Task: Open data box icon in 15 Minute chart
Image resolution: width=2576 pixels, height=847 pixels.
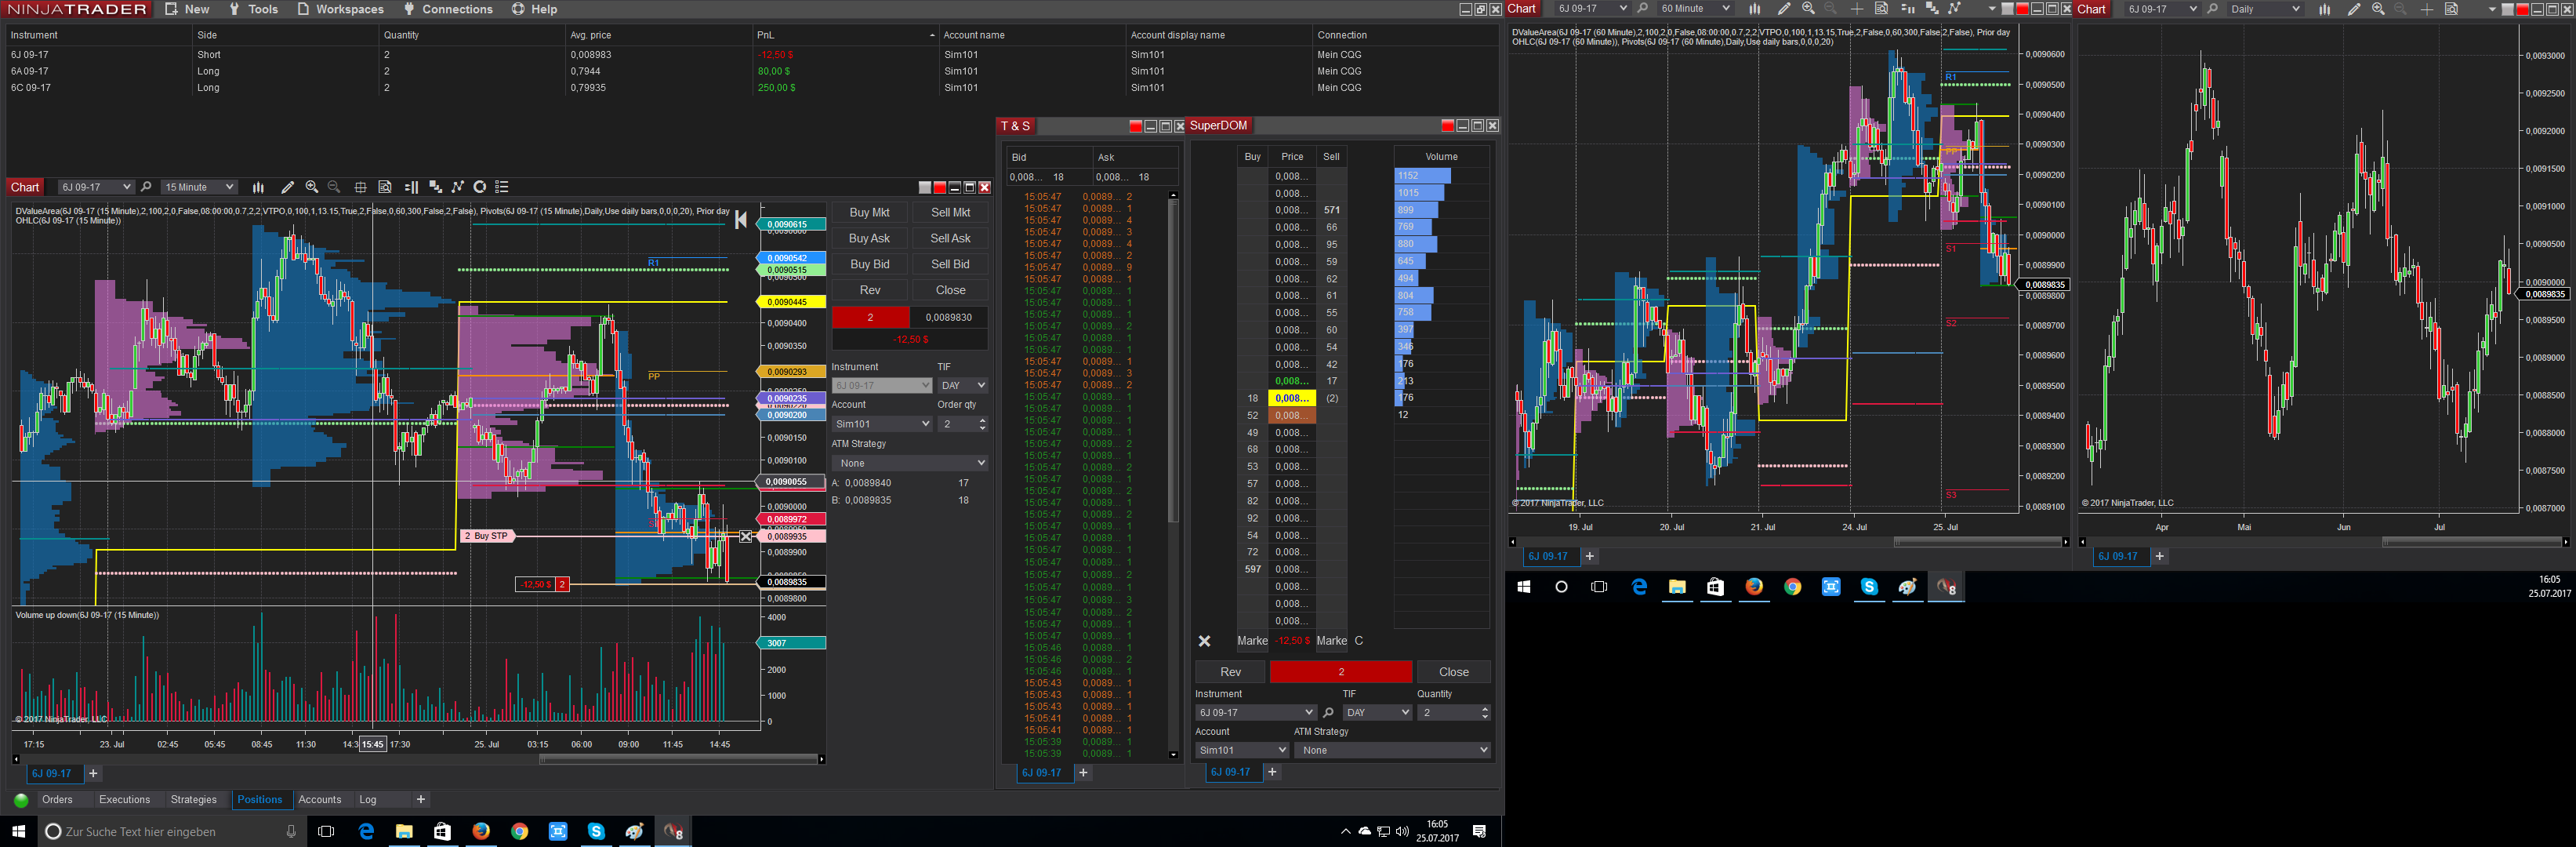Action: (x=385, y=187)
